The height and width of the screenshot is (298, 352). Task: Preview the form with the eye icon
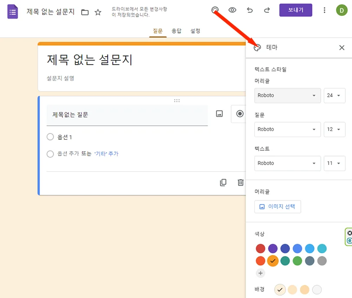(x=232, y=10)
